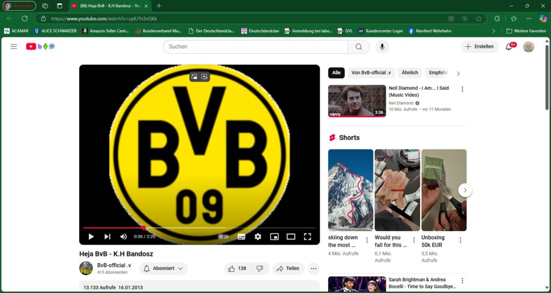Click the video progress bar scrubber
The height and width of the screenshot is (293, 551).
(x=144, y=228)
